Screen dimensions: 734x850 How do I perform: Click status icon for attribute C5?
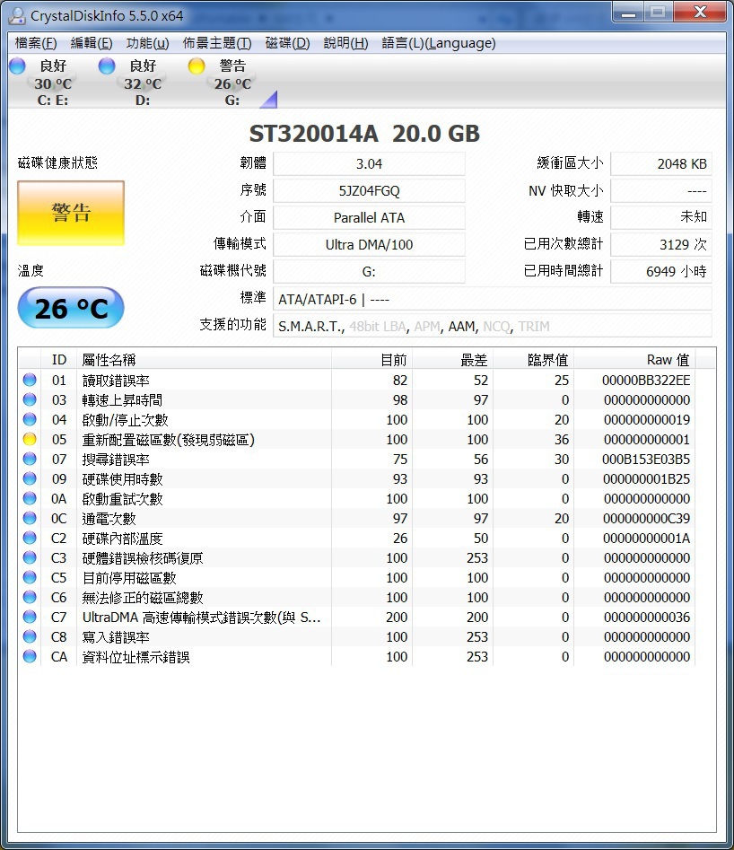pos(30,577)
